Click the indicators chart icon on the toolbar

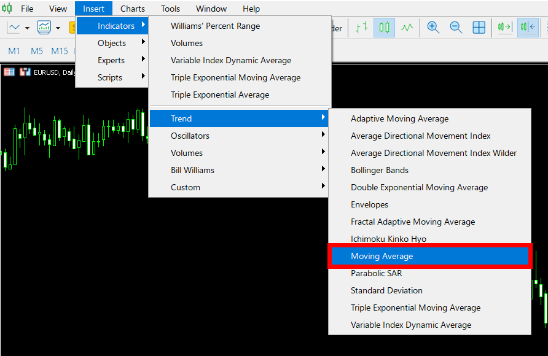point(43,27)
